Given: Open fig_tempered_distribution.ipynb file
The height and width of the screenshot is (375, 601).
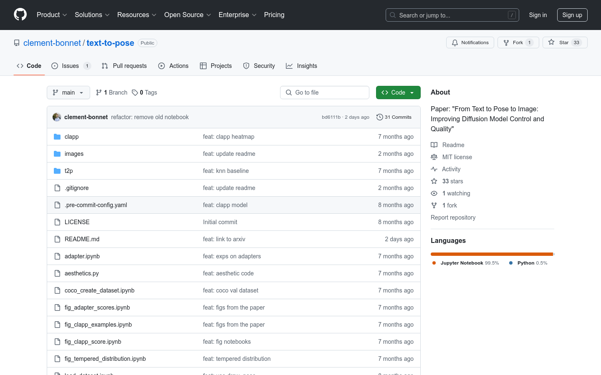Looking at the screenshot, I should pos(105,359).
